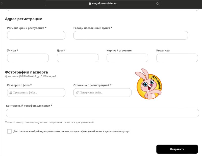Click the megafon-mobitel.ru address bar

tap(103, 4)
